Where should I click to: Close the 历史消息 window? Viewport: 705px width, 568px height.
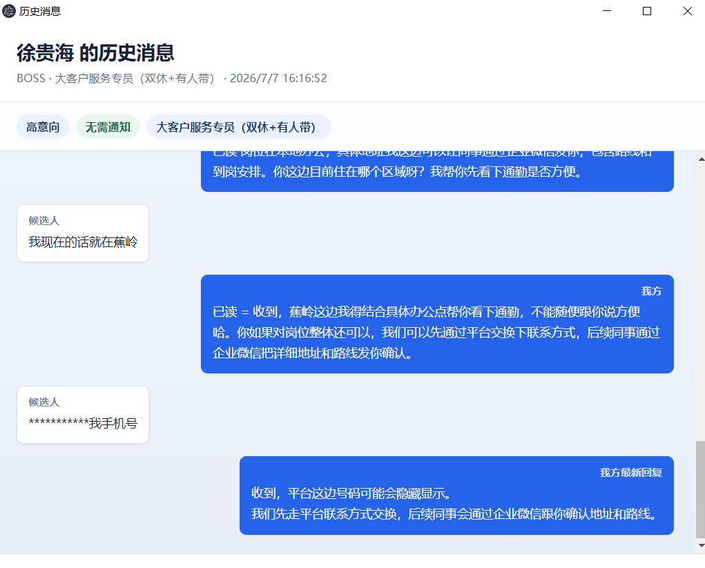point(688,11)
